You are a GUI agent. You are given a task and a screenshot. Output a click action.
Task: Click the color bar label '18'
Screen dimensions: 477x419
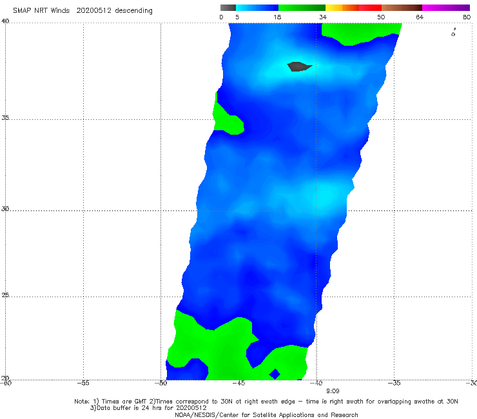[x=277, y=17]
